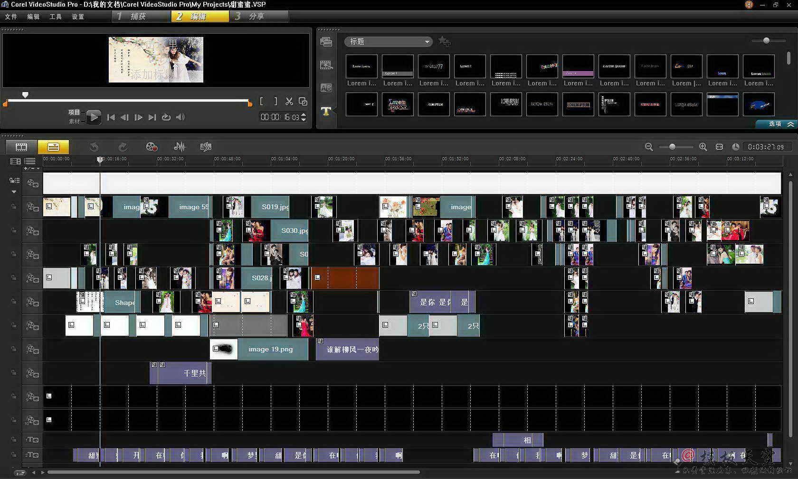Open the 标题 gallery dropdown
The image size is (798, 479).
(x=388, y=42)
